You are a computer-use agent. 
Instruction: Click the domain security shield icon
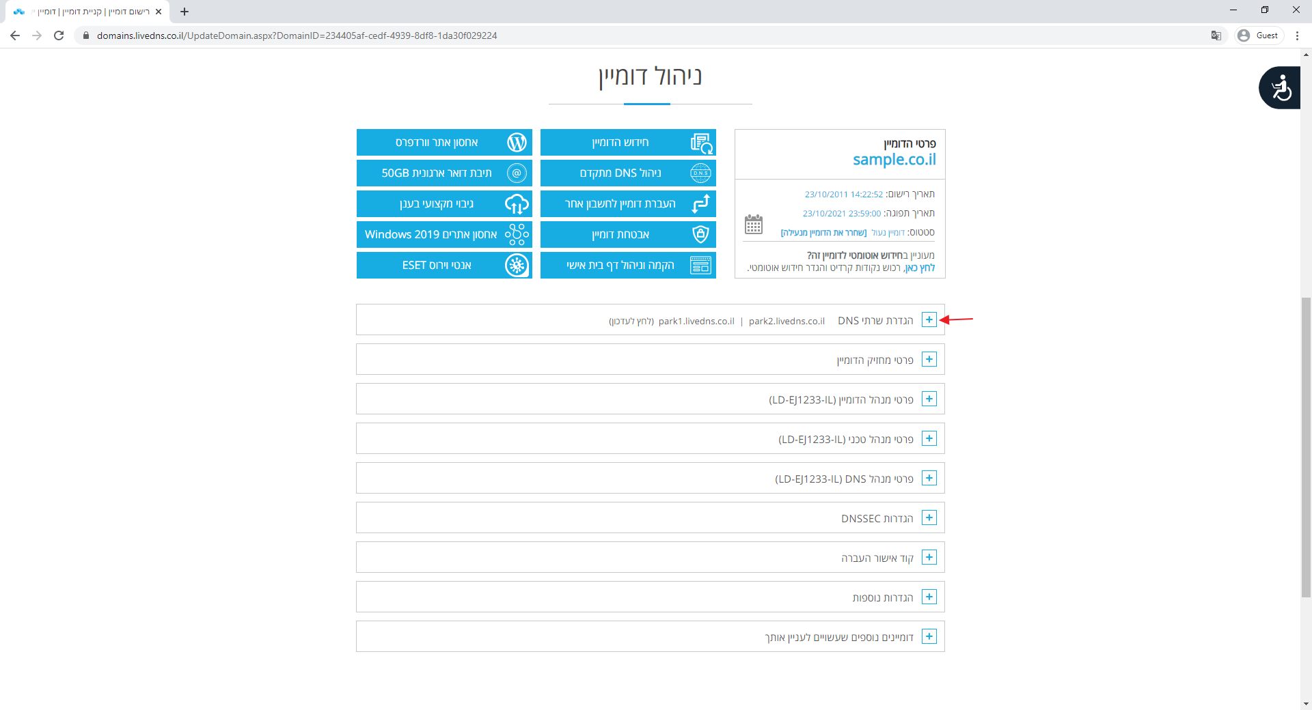[x=700, y=234]
